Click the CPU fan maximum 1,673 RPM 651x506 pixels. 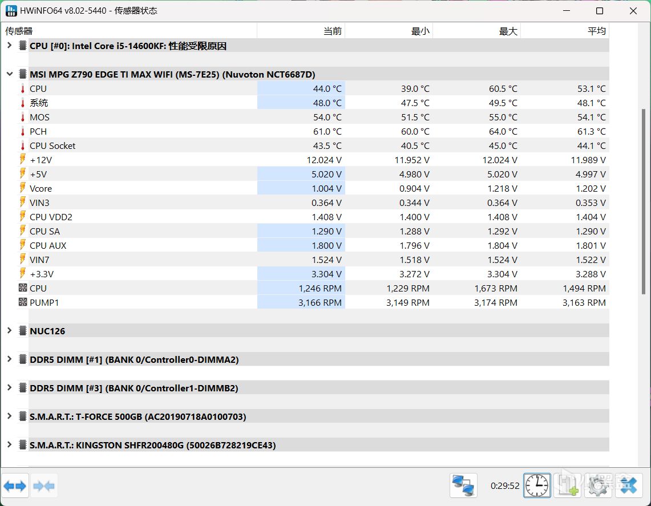[496, 288]
